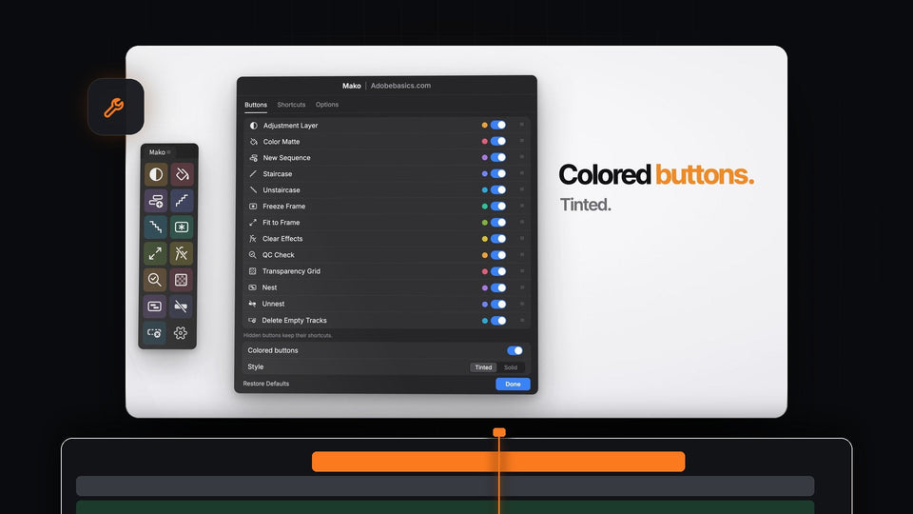This screenshot has height=514, width=913.
Task: Toggle the Delete Empty Tracks switch
Action: click(x=497, y=321)
